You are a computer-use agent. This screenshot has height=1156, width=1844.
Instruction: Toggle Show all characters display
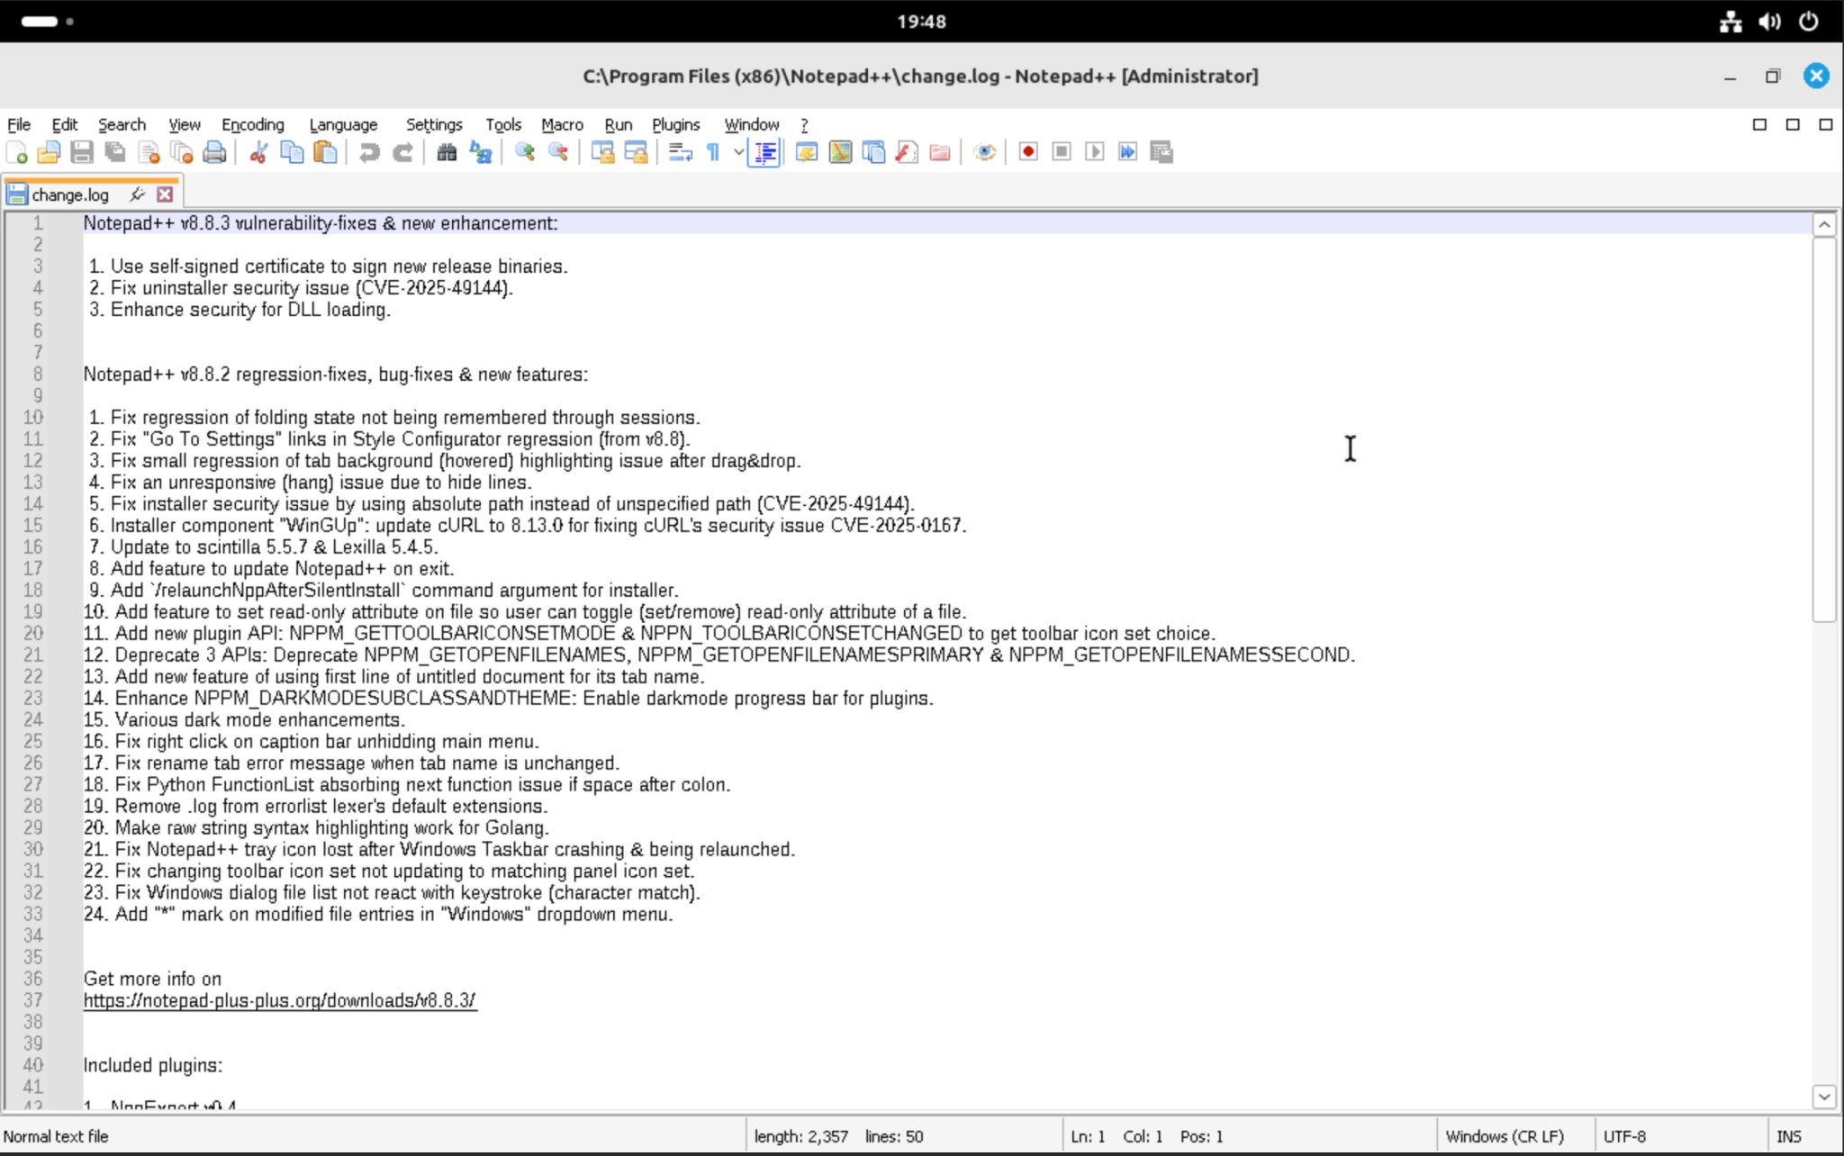[x=712, y=152]
